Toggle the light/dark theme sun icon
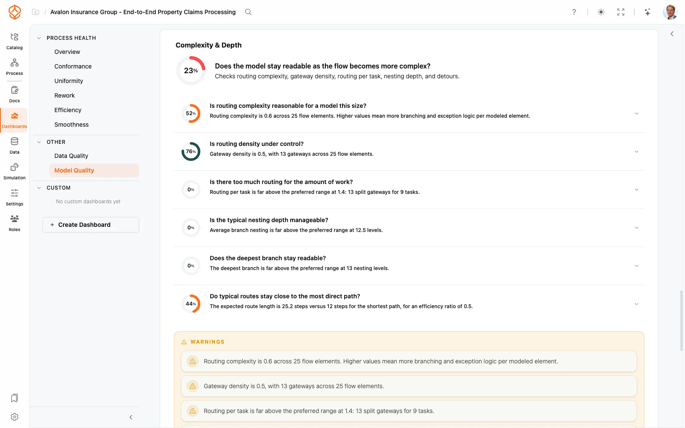This screenshot has width=685, height=428. [601, 12]
